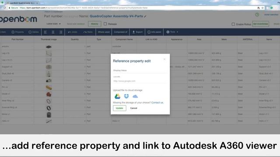Click Save new revision
Image resolution: width=280 pixels, height=157 pixels.
76,24
